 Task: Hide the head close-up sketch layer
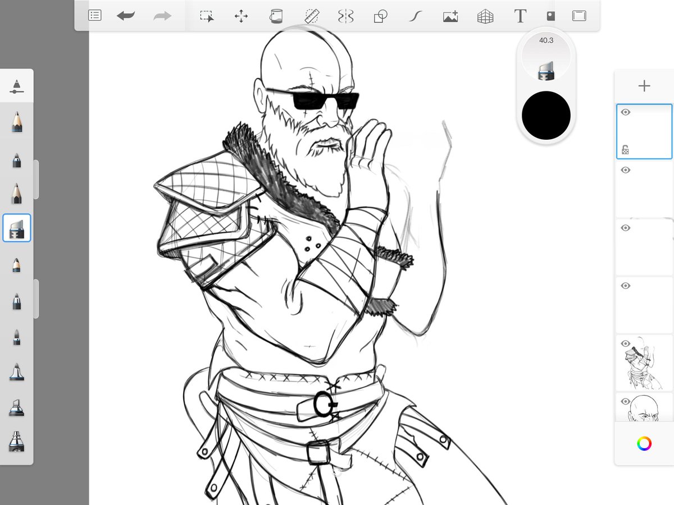[x=626, y=401]
